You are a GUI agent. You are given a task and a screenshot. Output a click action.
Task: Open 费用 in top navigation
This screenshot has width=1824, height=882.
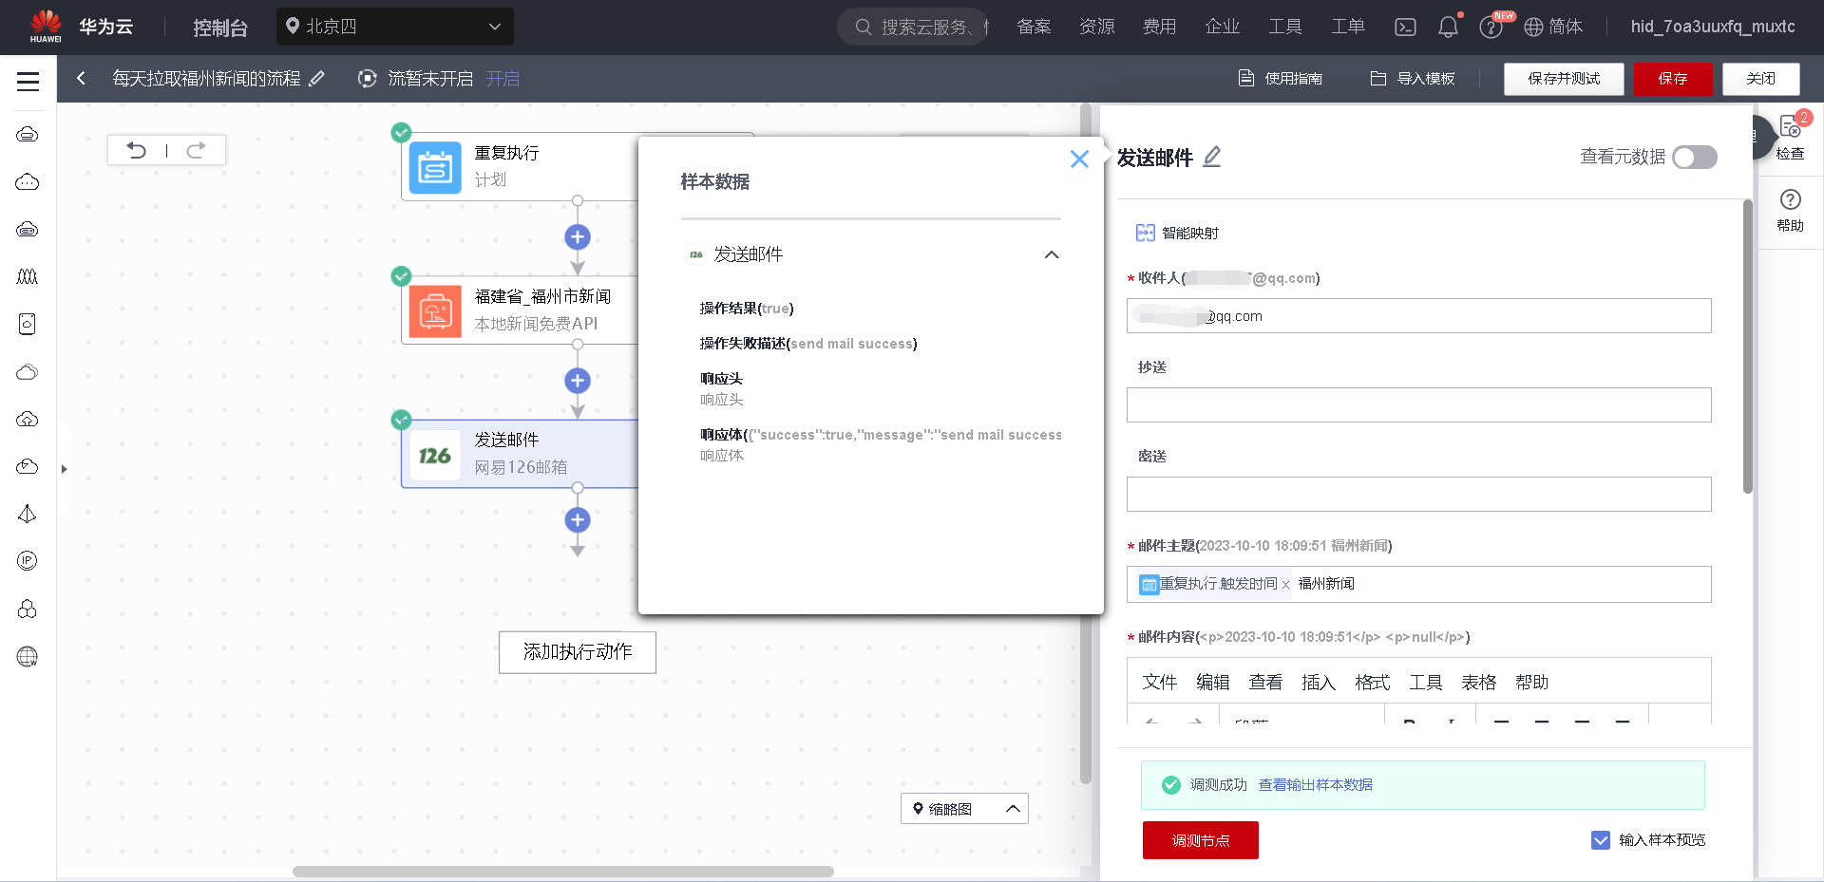(x=1159, y=27)
